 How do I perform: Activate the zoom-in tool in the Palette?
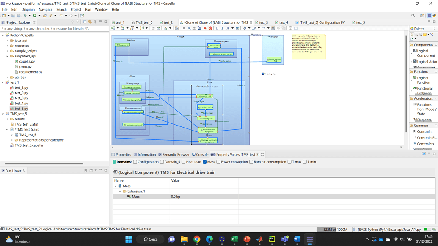(416, 34)
